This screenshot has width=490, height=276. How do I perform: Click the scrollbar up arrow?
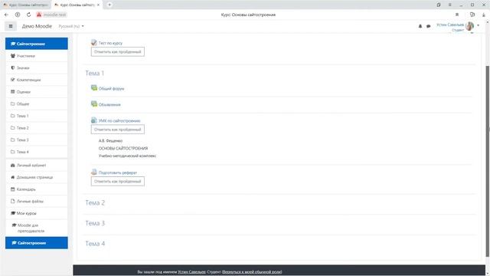click(x=488, y=23)
